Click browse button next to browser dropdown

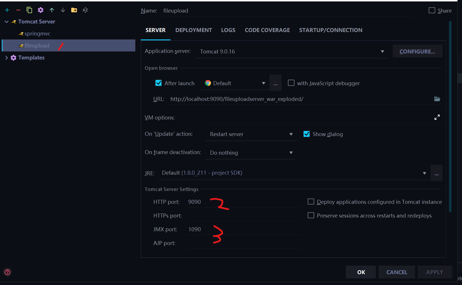(275, 83)
